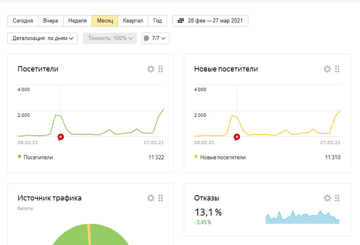Click the blue Отказы sparkline chart

coord(303,217)
